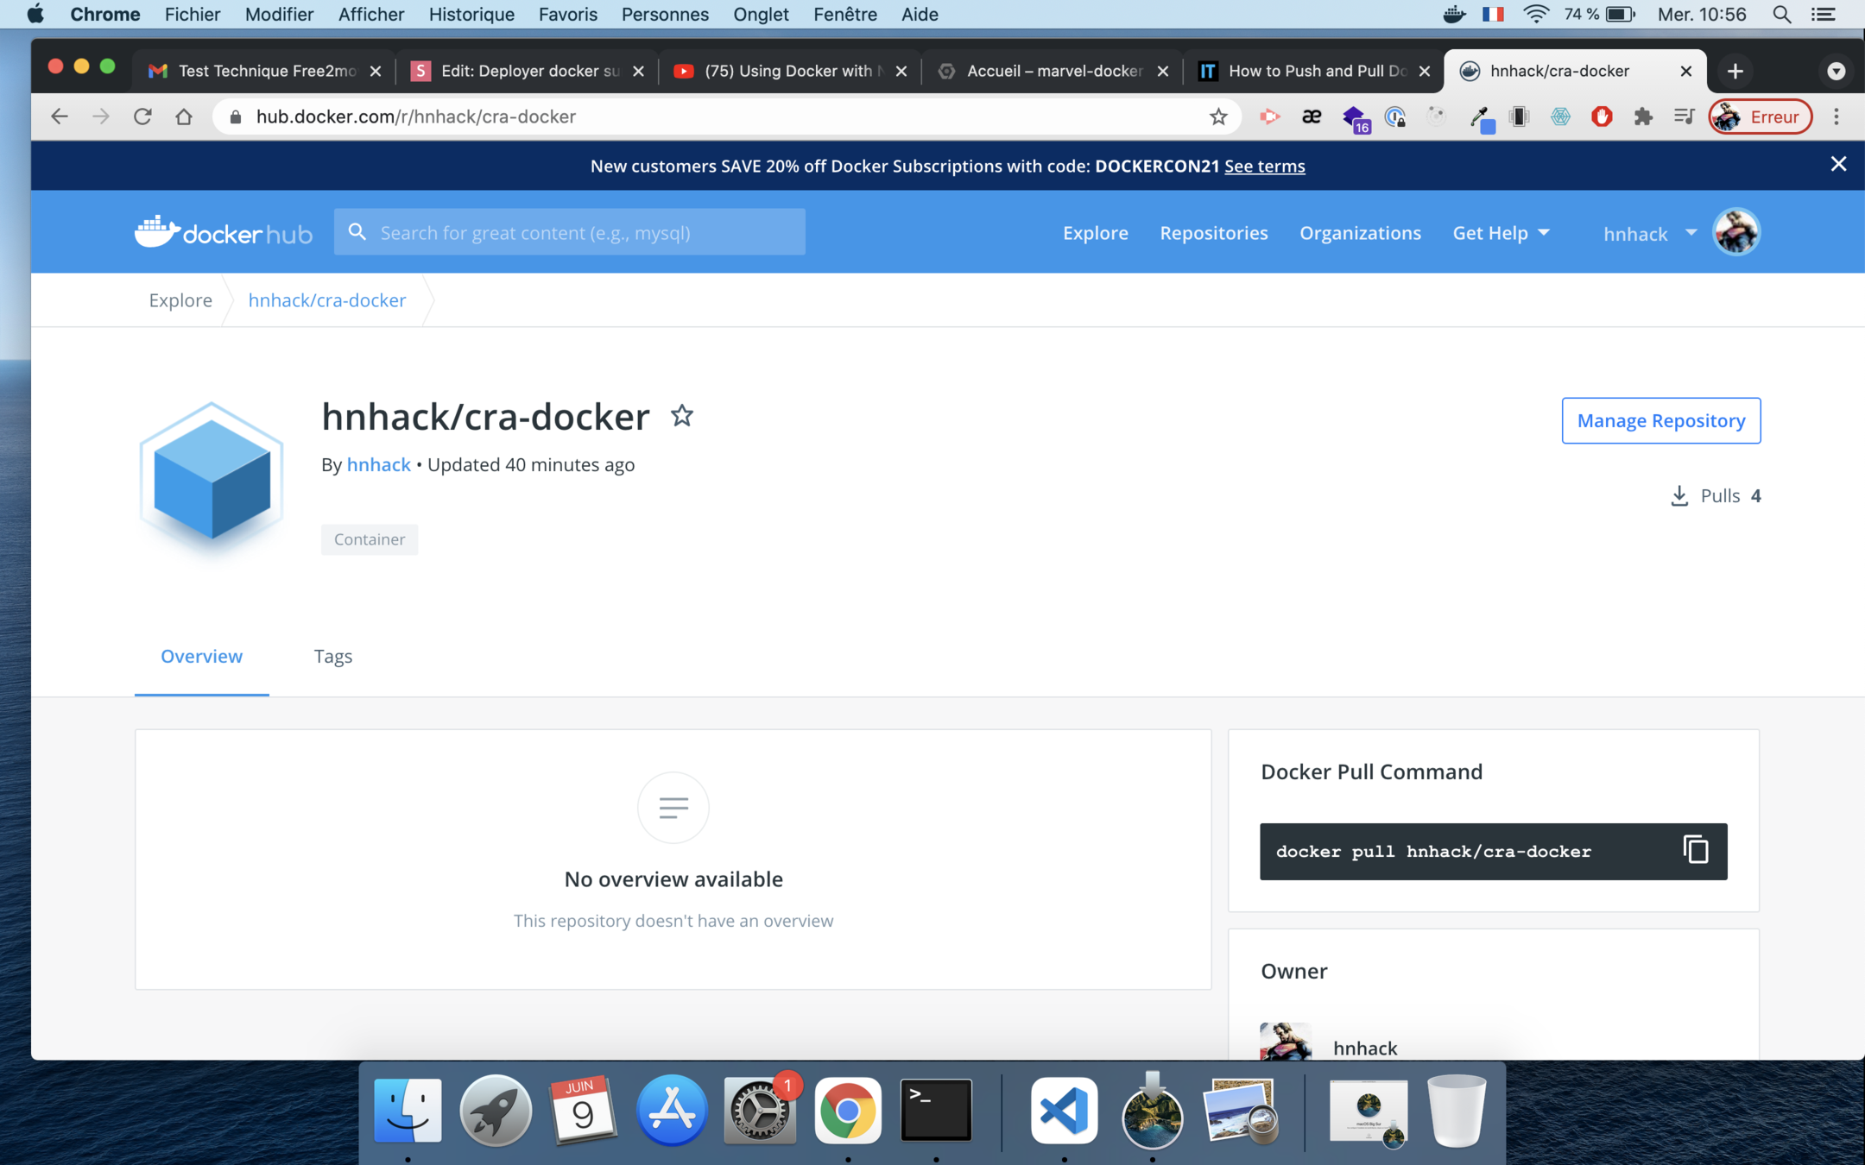This screenshot has height=1165, width=1865.
Task: Copy the docker pull command
Action: [1695, 850]
